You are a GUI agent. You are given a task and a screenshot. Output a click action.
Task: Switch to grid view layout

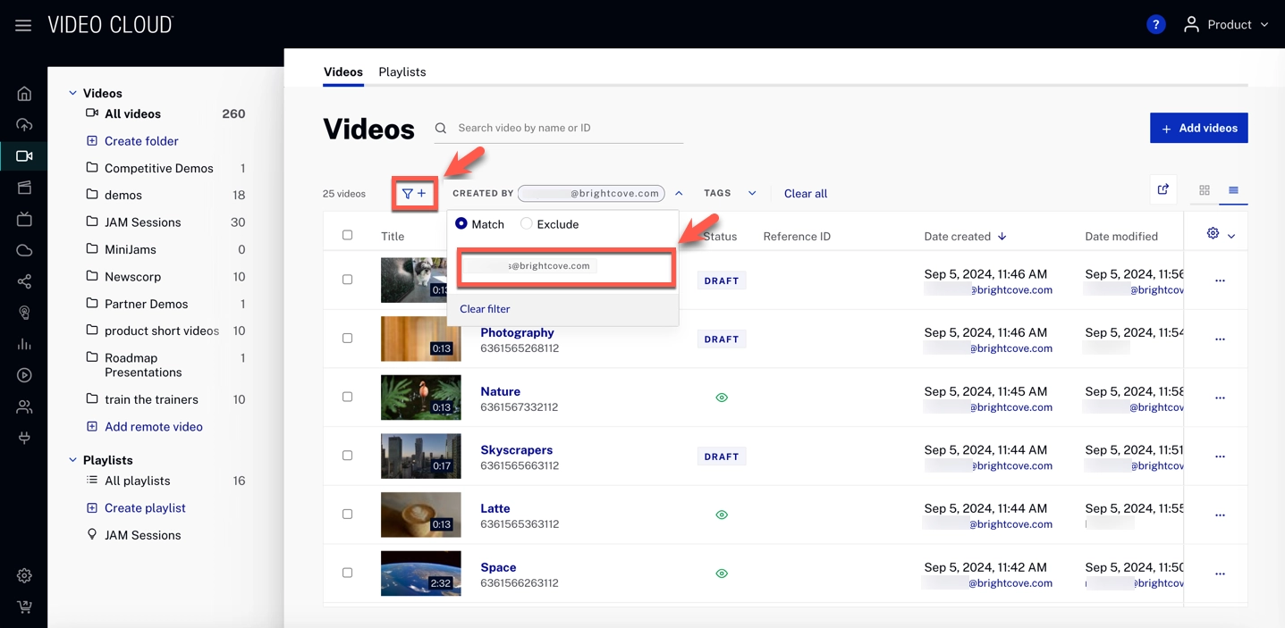(1204, 190)
